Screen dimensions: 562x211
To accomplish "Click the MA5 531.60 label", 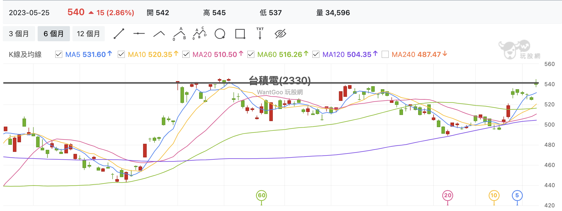I will (x=89, y=54).
